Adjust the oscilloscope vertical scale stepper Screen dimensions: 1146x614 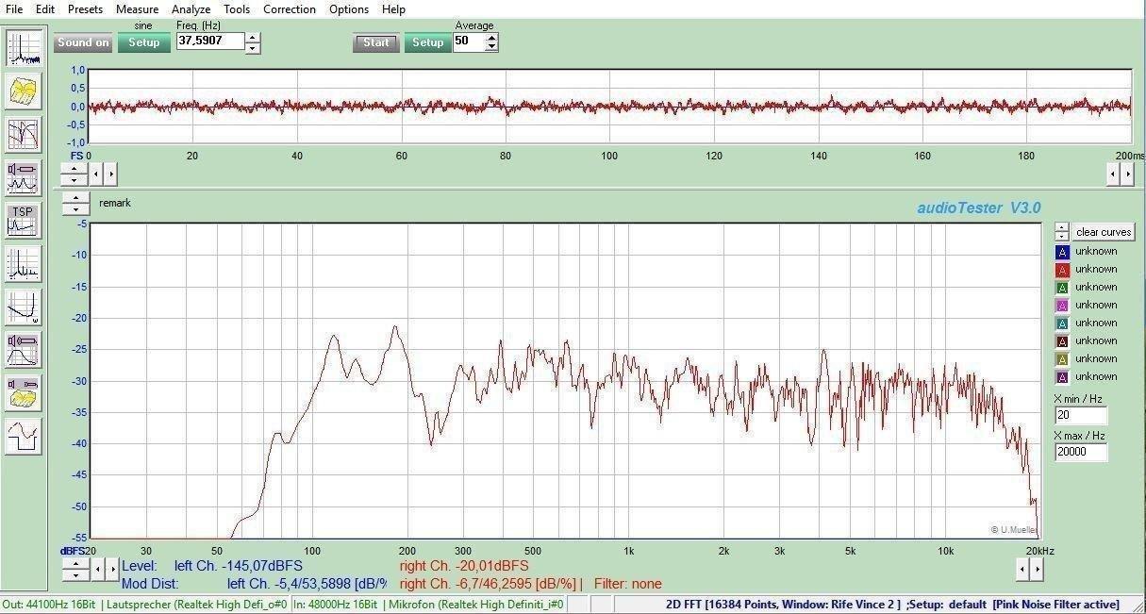click(x=75, y=174)
